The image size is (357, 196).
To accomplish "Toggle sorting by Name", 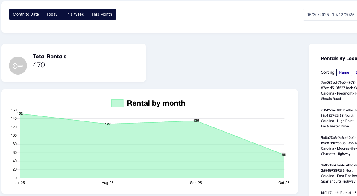I will coord(344,72).
